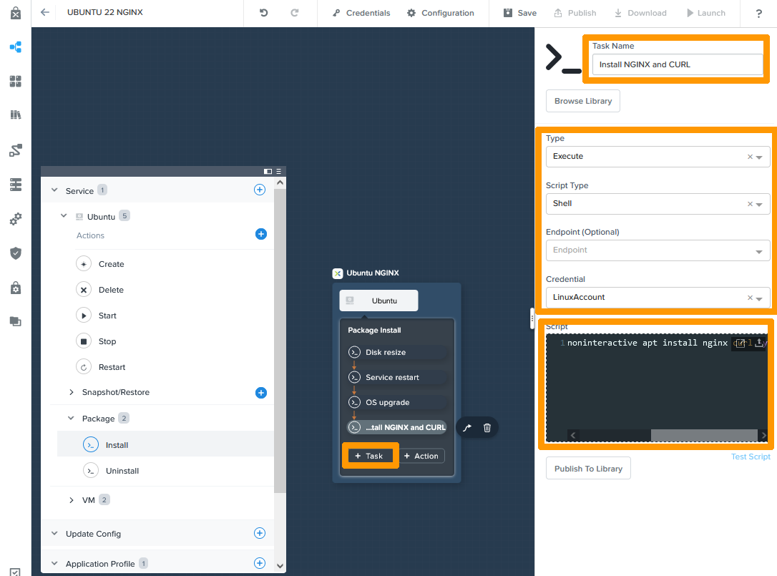This screenshot has width=777, height=576.
Task: Click the undo icon in top toolbar
Action: (264, 13)
